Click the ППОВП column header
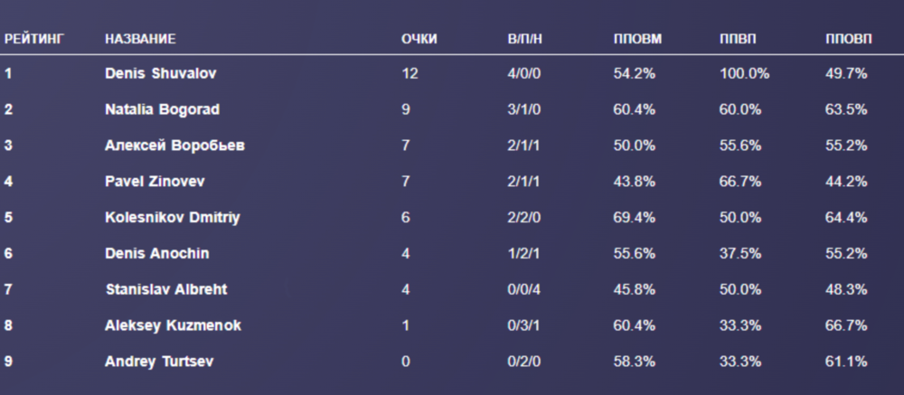The height and width of the screenshot is (395, 904). (849, 39)
